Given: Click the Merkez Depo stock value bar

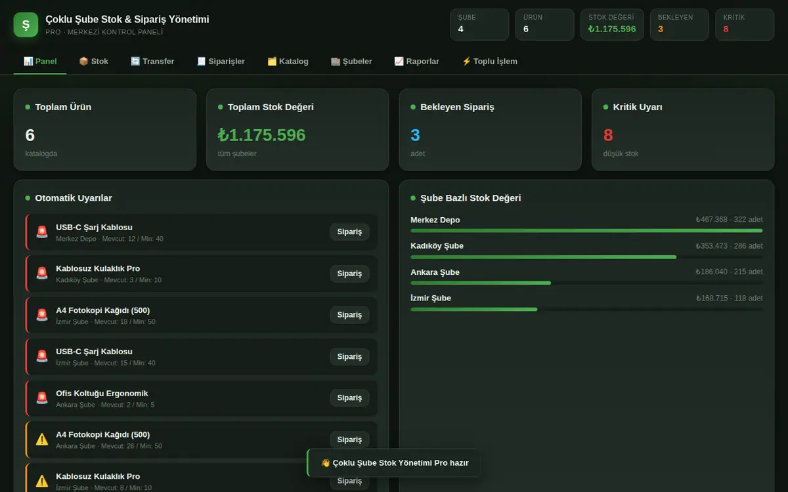Looking at the screenshot, I should [586, 231].
